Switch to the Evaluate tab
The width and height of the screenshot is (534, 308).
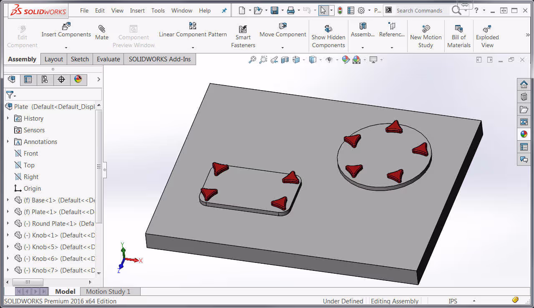108,59
